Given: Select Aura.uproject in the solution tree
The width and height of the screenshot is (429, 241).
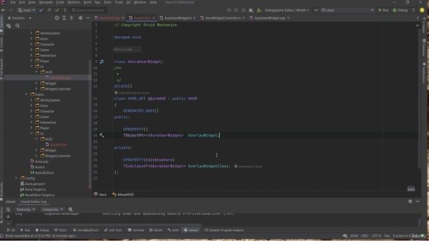Looking at the screenshot, I should [33, 184].
